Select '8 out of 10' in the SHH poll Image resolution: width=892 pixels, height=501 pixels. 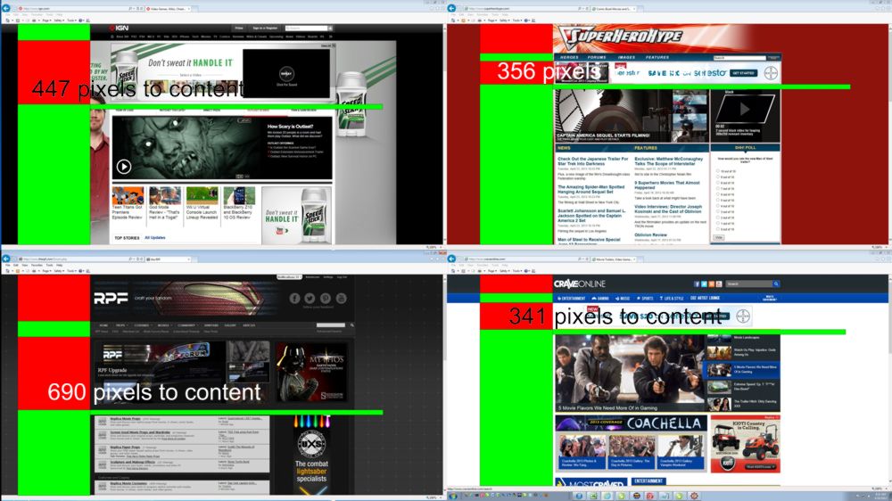[718, 183]
